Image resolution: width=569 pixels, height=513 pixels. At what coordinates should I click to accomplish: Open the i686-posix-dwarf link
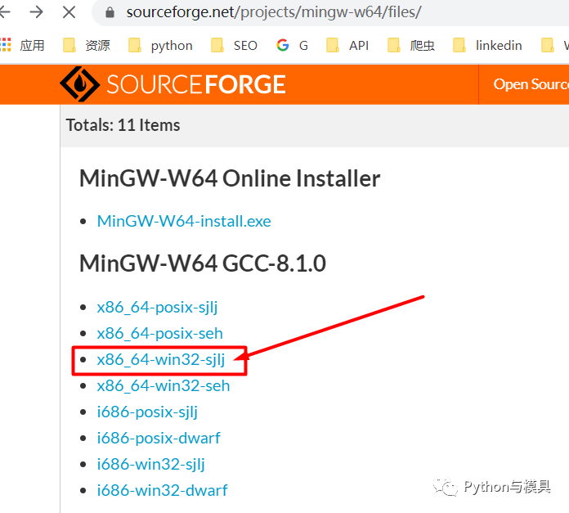(x=159, y=439)
